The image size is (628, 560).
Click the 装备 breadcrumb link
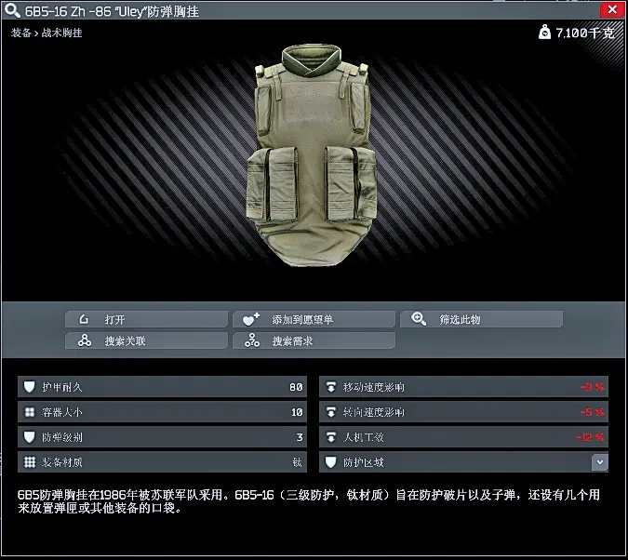click(x=21, y=33)
